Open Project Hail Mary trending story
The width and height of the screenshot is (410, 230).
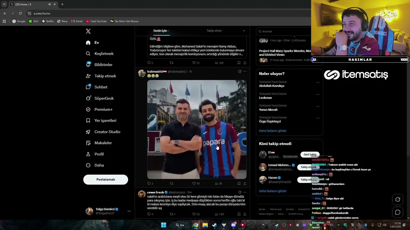[x=285, y=53]
